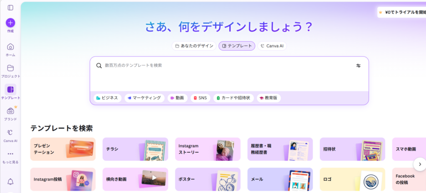Switch to Canva AI tab above search
426x193 pixels.
click(272, 46)
